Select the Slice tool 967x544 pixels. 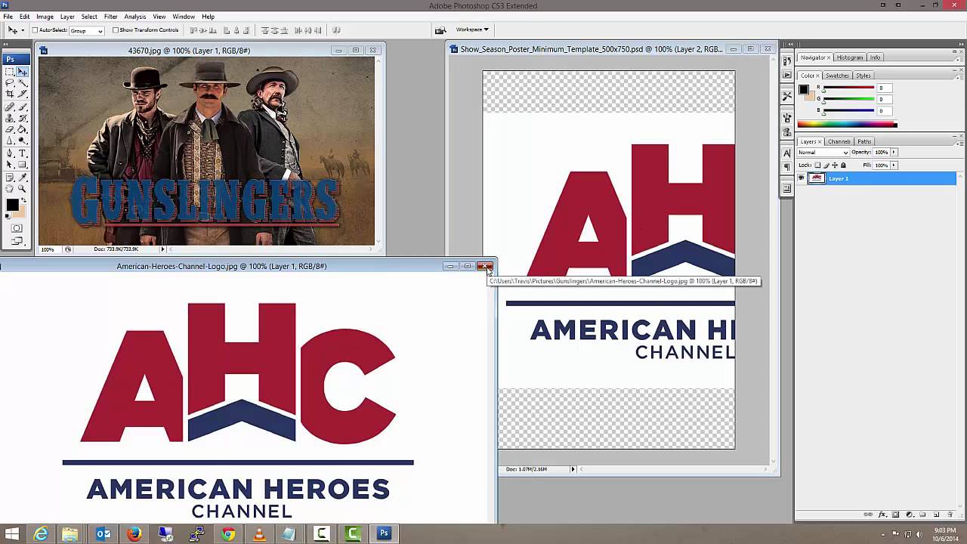click(x=23, y=93)
